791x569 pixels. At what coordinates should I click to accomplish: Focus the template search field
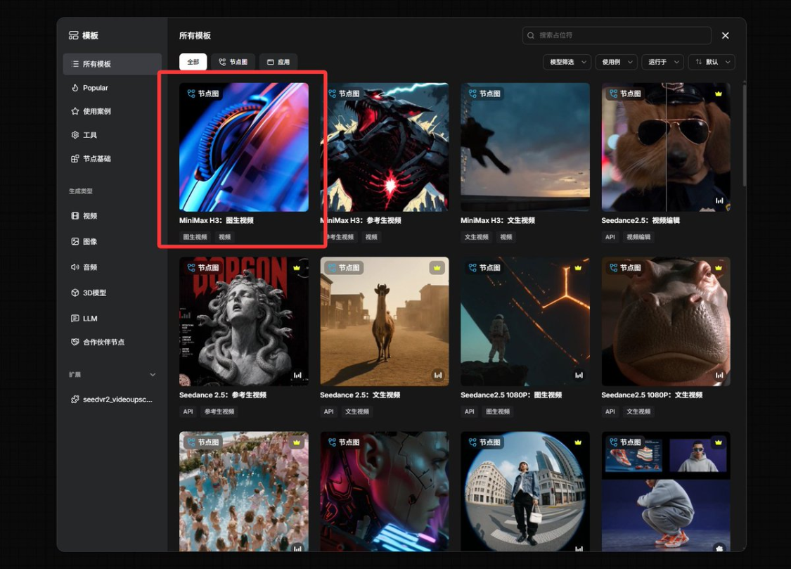point(617,35)
